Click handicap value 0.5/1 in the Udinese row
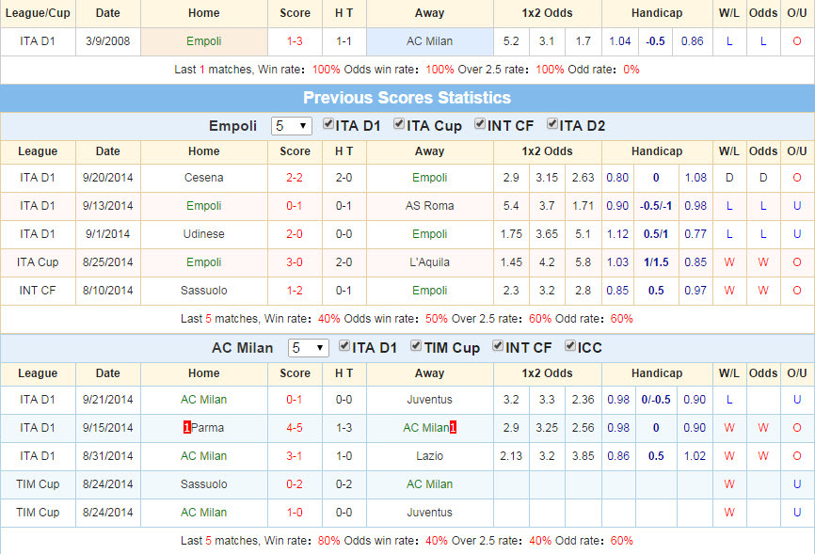 click(655, 234)
